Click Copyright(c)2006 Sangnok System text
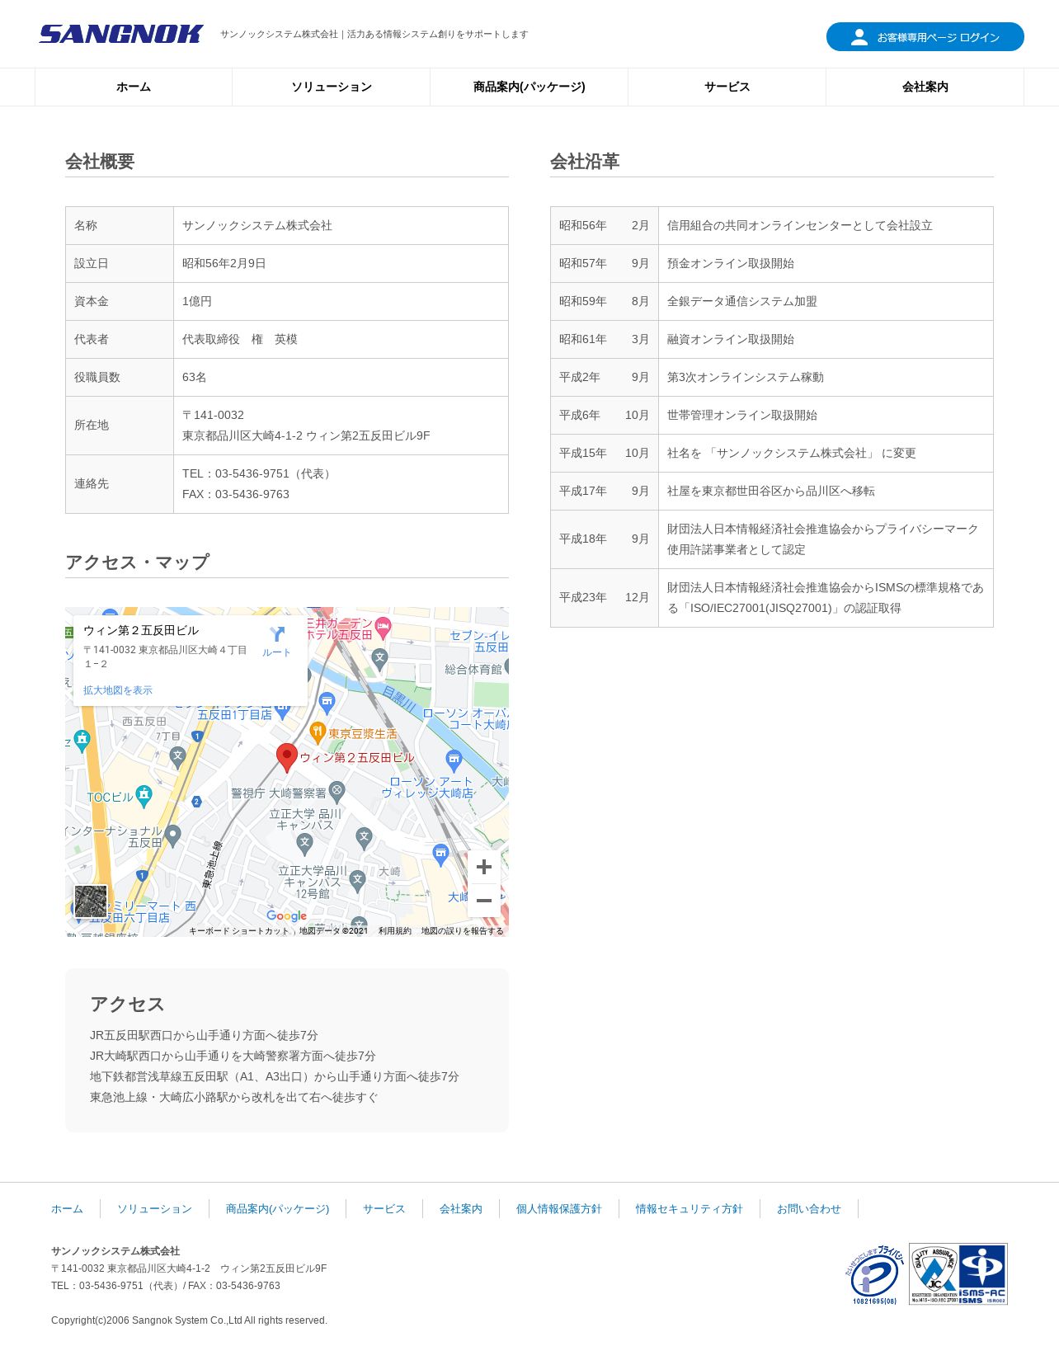1059x1346 pixels. click(x=190, y=1320)
